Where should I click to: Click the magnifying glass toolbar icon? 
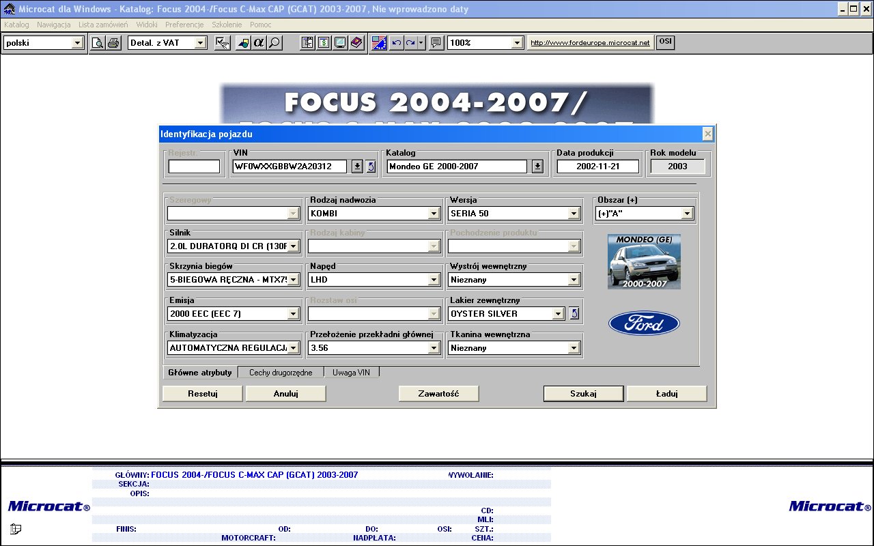point(274,43)
